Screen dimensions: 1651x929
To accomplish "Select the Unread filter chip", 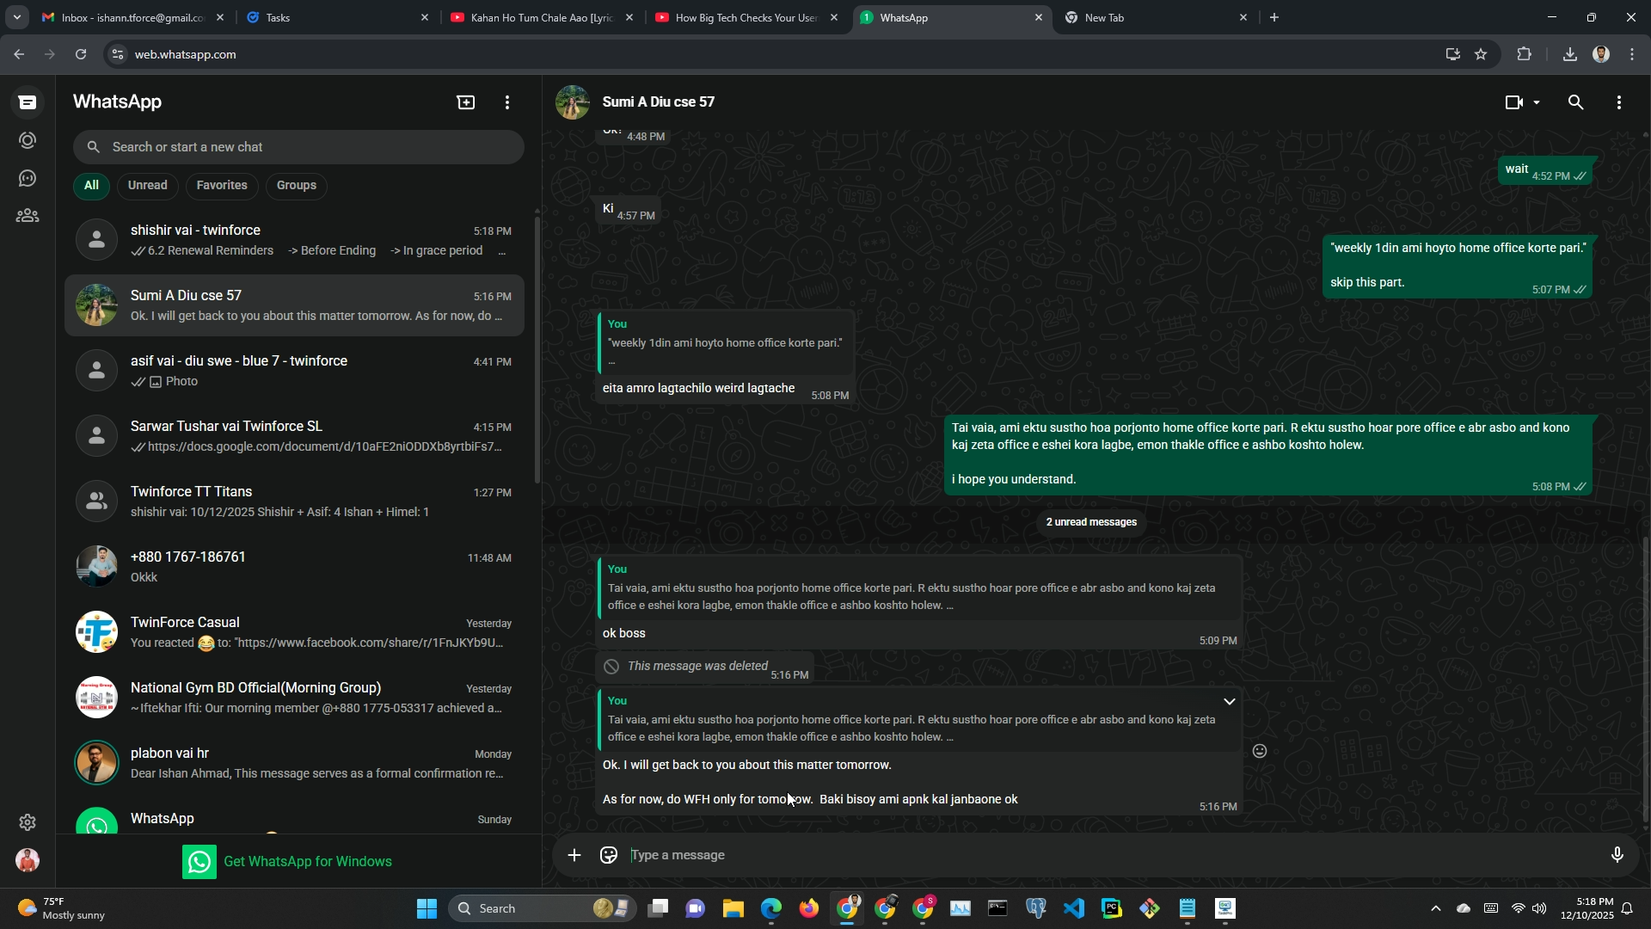I will (x=147, y=185).
